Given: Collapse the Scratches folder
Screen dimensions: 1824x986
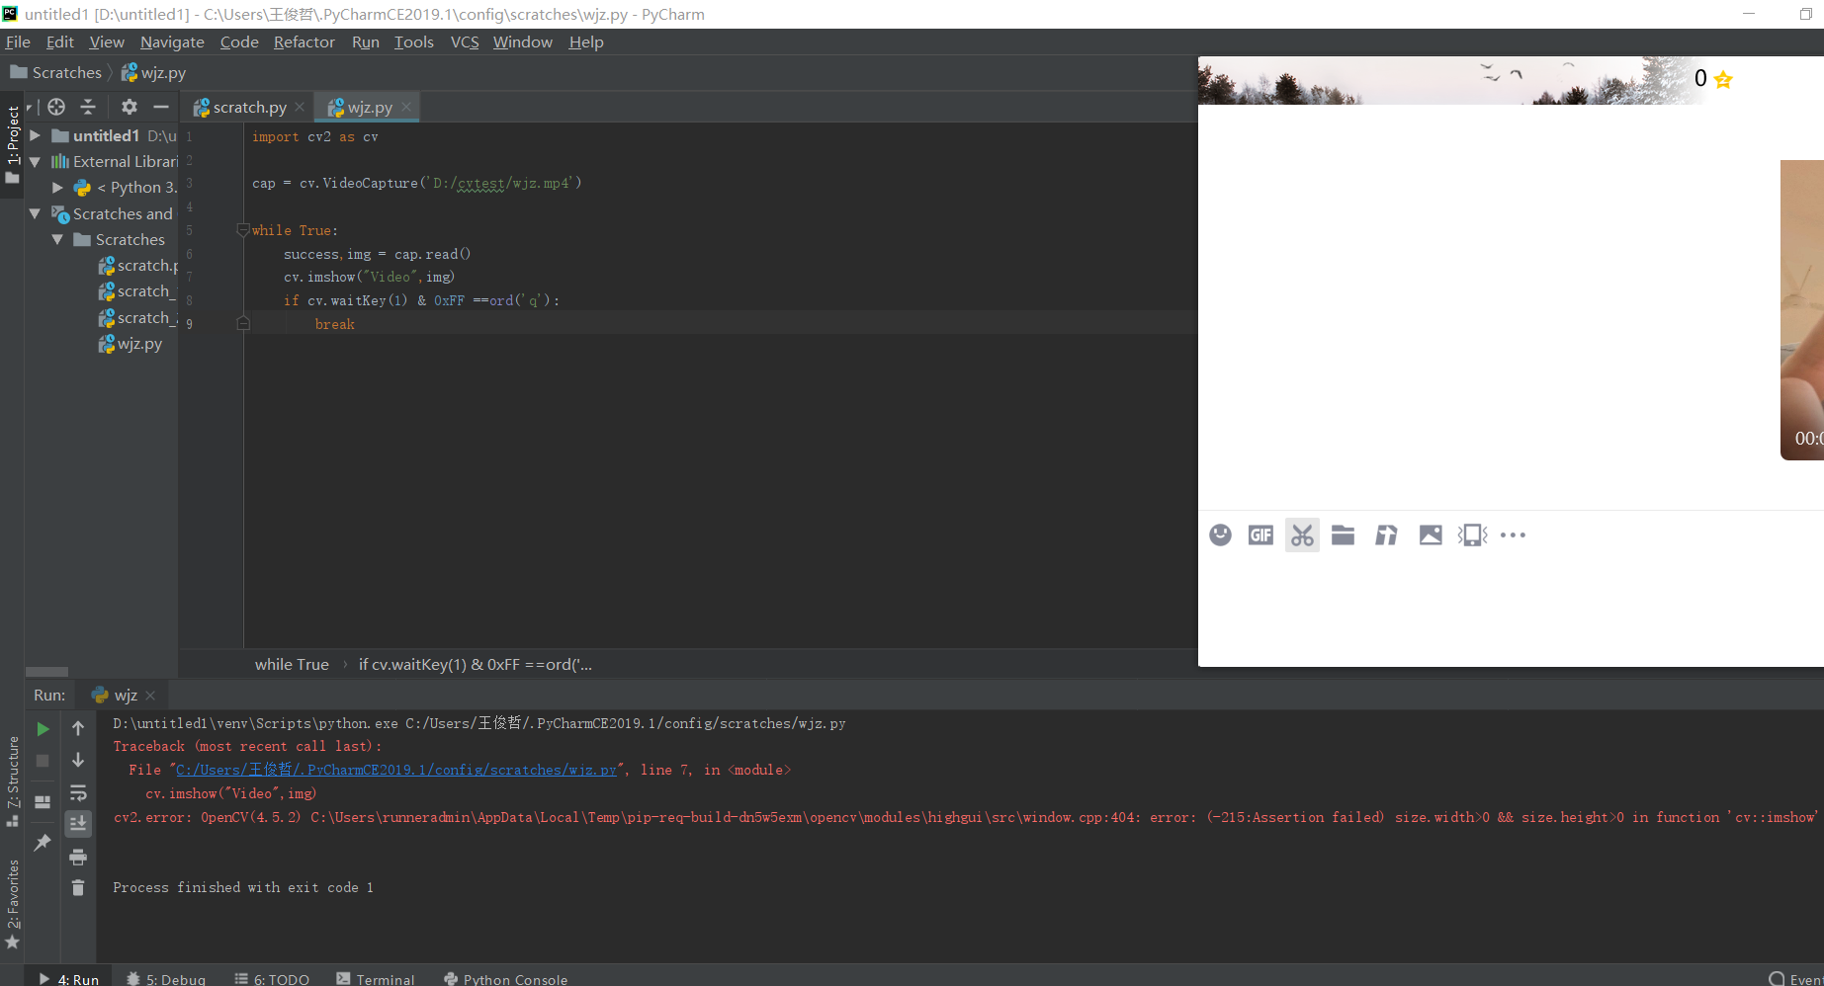Looking at the screenshot, I should click(57, 239).
